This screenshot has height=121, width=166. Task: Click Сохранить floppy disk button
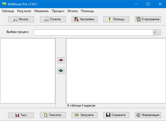[116, 115]
